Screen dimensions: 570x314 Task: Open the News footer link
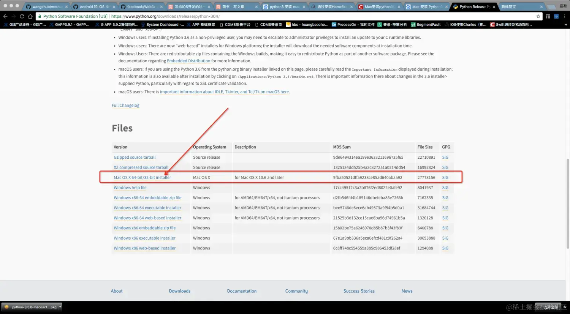407,291
